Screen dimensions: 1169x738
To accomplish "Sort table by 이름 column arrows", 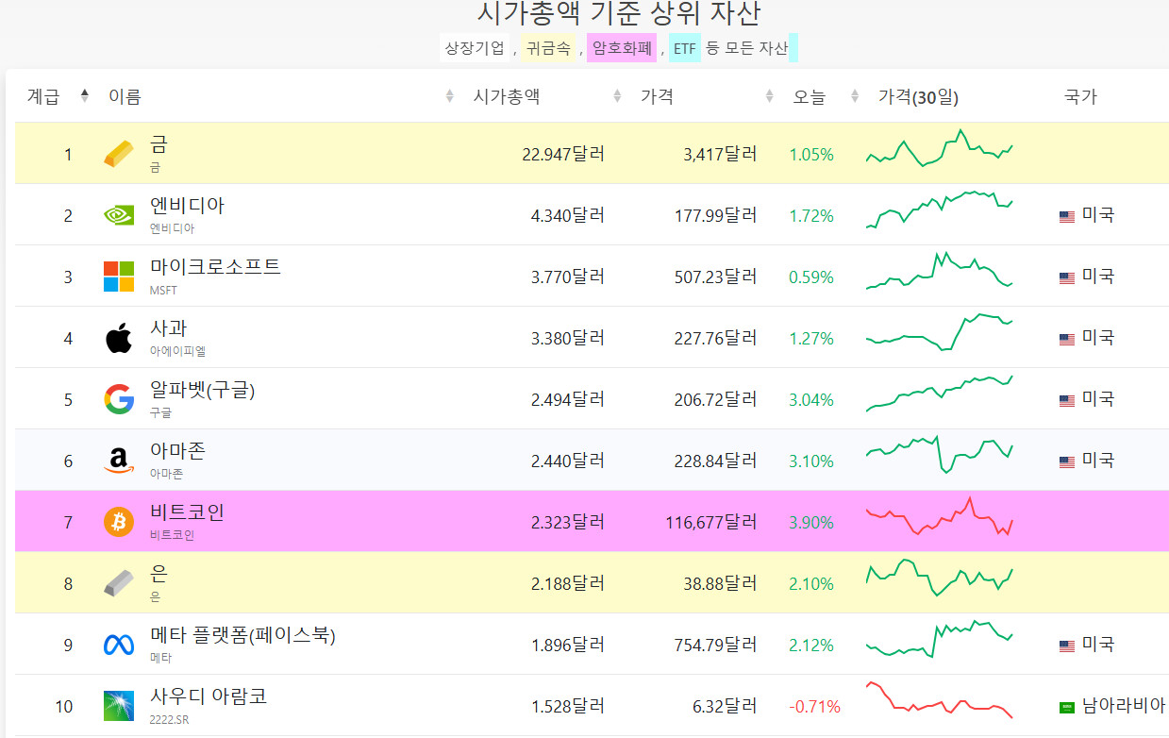I will 449,95.
